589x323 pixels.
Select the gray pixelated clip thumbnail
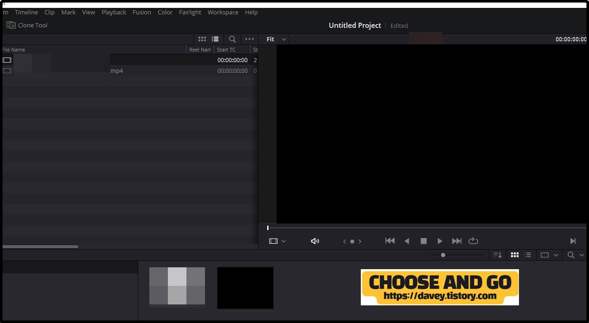tap(177, 286)
